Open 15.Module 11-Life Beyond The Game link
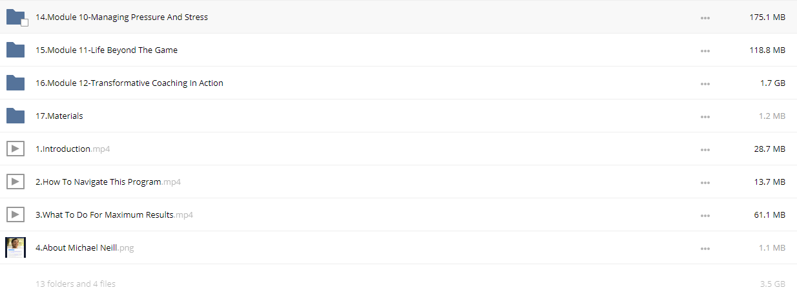Screen dimensions: 797x303 coord(107,50)
